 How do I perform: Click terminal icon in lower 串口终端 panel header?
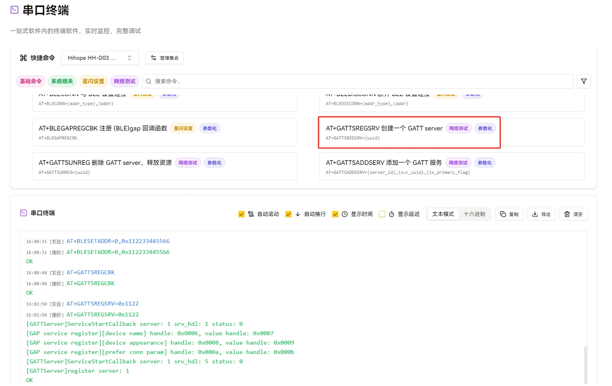point(23,213)
